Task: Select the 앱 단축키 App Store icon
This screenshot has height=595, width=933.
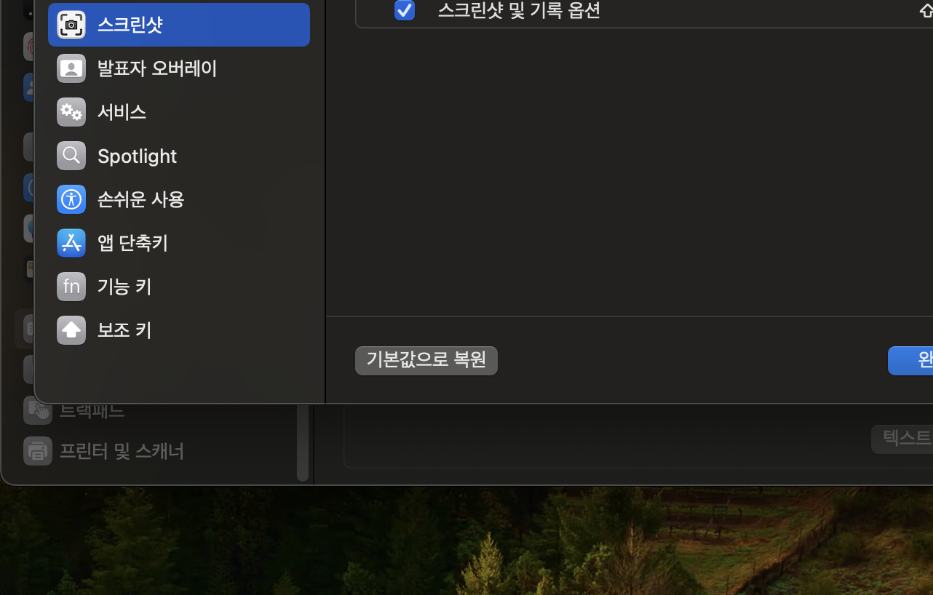Action: [71, 243]
